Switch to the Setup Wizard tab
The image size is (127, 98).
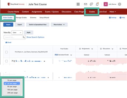coord(44,17)
